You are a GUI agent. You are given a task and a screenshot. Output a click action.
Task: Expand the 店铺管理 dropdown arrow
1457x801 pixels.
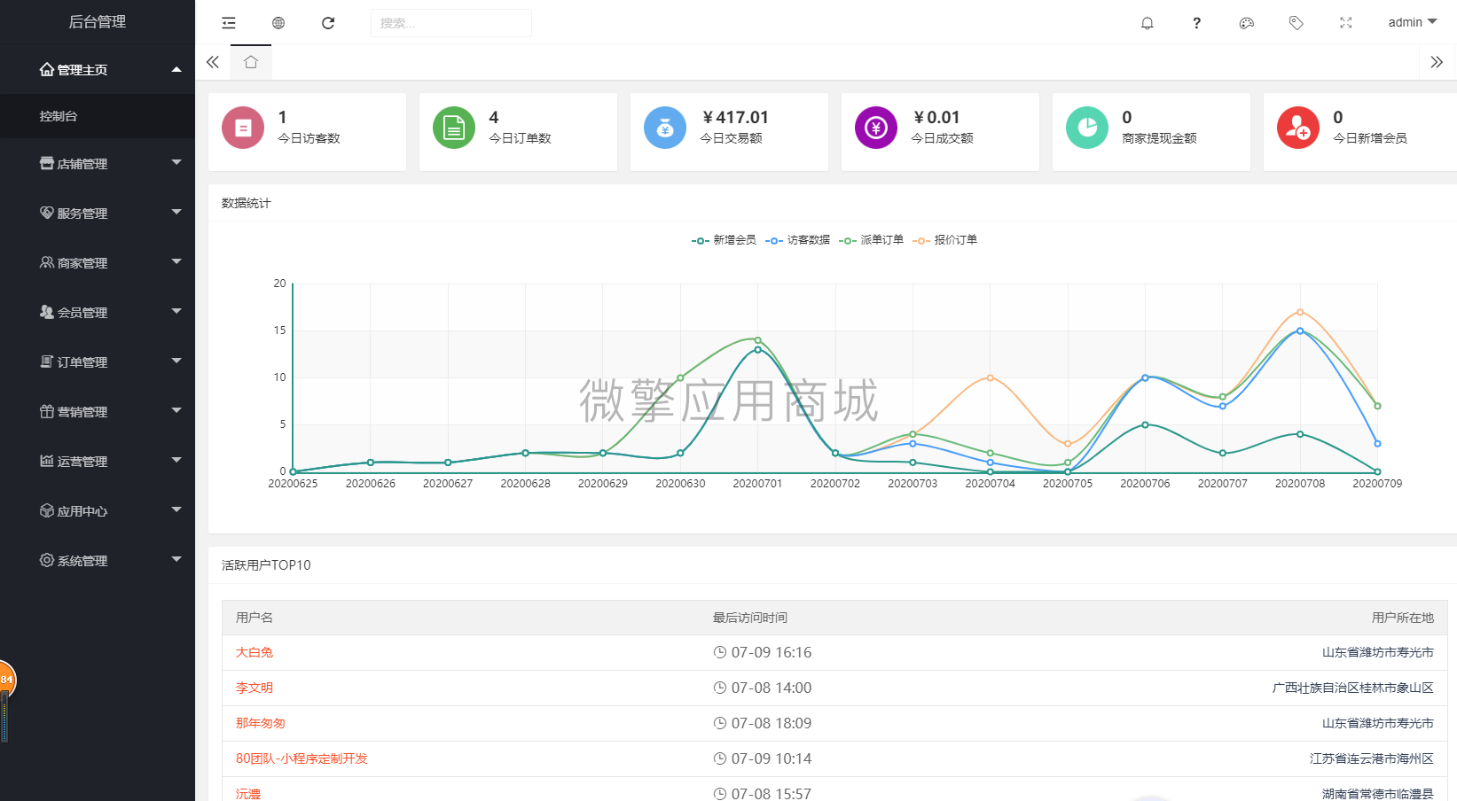tap(176, 162)
